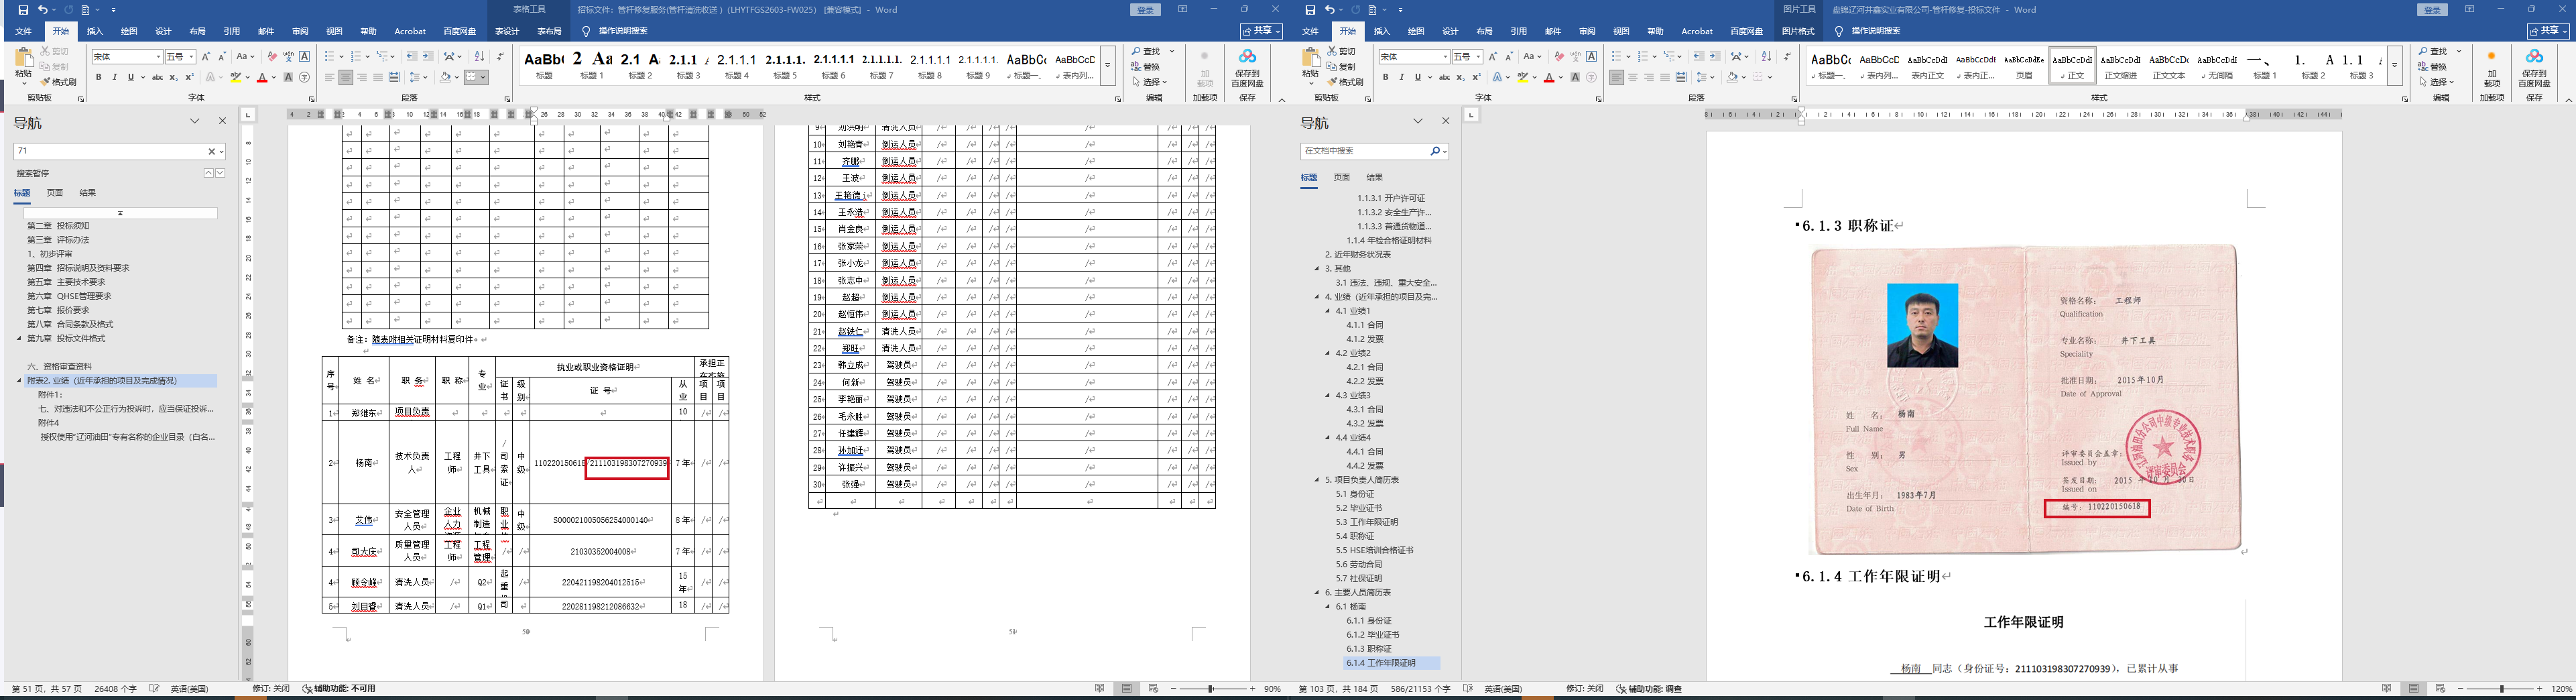Open 图片格式 tab in right Word window

pos(1798,31)
